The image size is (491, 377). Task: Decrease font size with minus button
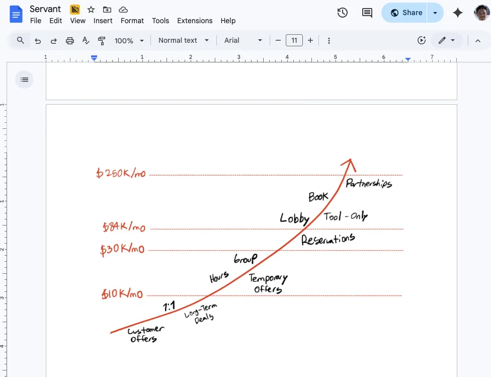tap(278, 40)
